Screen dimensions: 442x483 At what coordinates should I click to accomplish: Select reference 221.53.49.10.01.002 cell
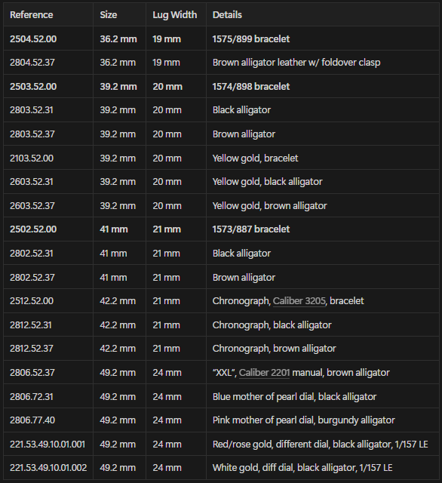coord(48,468)
